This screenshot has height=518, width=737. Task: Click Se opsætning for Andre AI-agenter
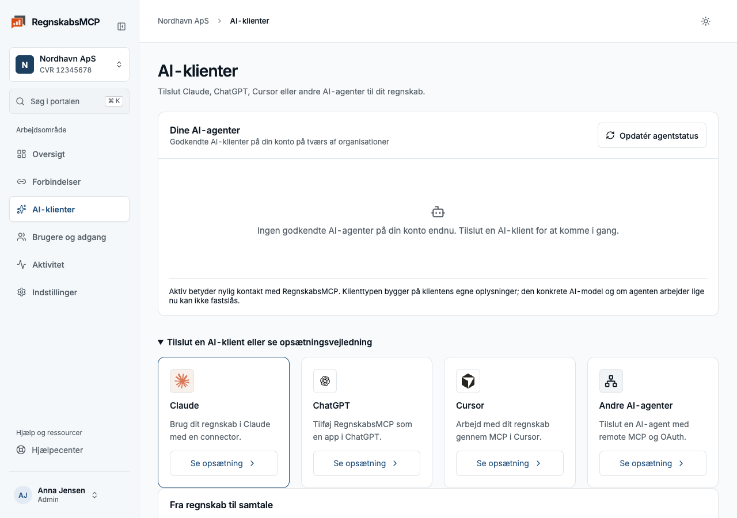[x=652, y=463]
